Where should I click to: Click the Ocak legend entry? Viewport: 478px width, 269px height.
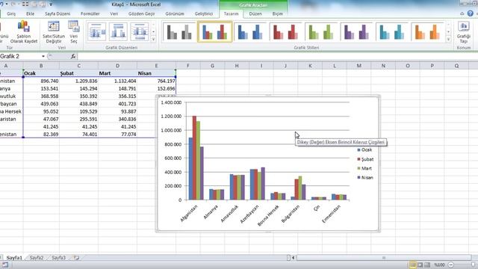(364, 149)
